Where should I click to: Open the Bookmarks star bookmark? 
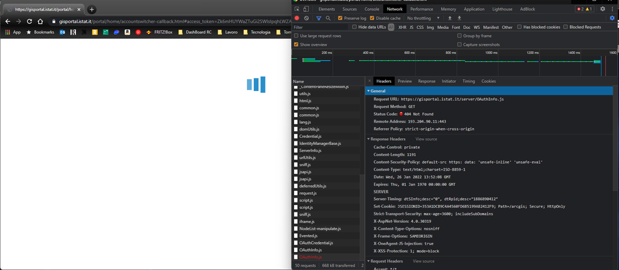coord(40,32)
